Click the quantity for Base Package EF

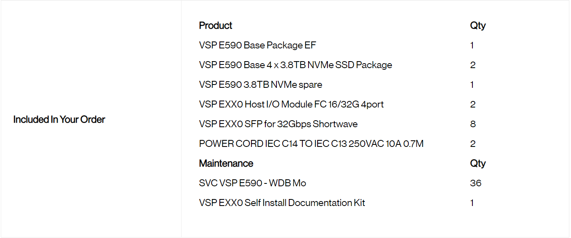click(x=472, y=45)
